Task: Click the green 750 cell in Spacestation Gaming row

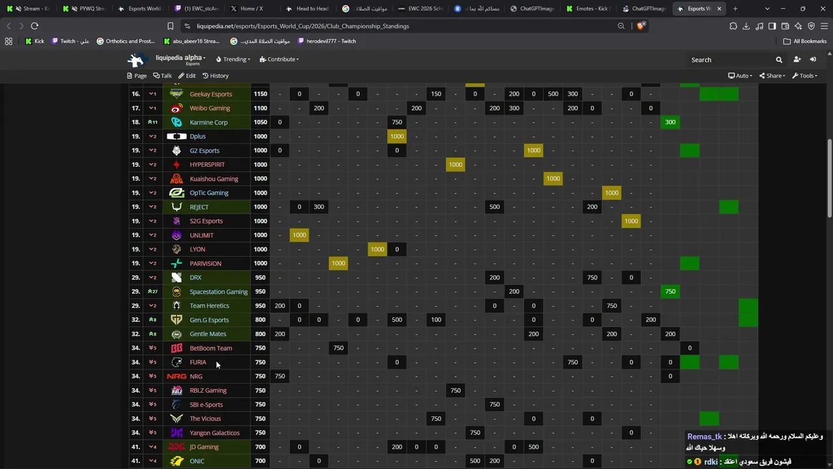Action: [670, 292]
